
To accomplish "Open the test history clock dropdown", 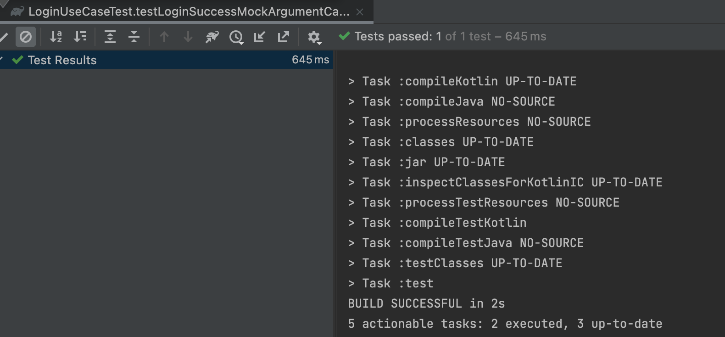I will click(x=236, y=37).
